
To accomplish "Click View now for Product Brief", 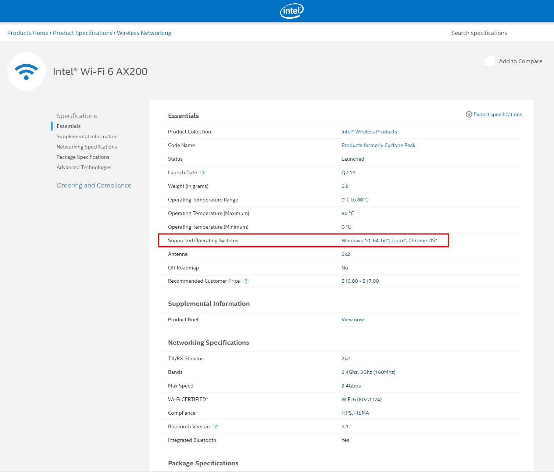I will point(353,319).
